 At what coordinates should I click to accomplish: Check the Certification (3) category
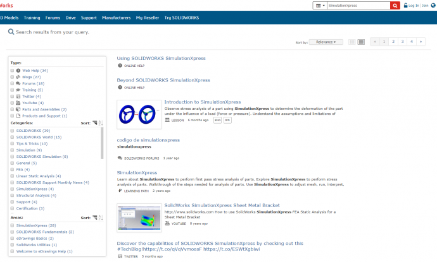(x=12, y=208)
